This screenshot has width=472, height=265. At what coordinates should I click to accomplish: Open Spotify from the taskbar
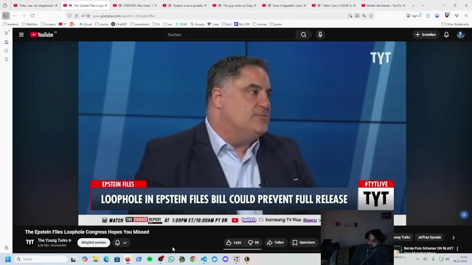pyautogui.click(x=150, y=259)
